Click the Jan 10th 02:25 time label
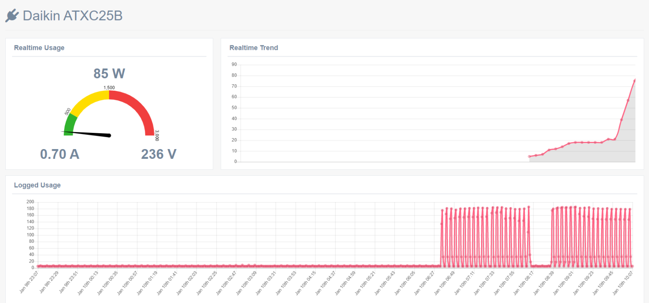The height and width of the screenshot is (303, 649). point(207,283)
